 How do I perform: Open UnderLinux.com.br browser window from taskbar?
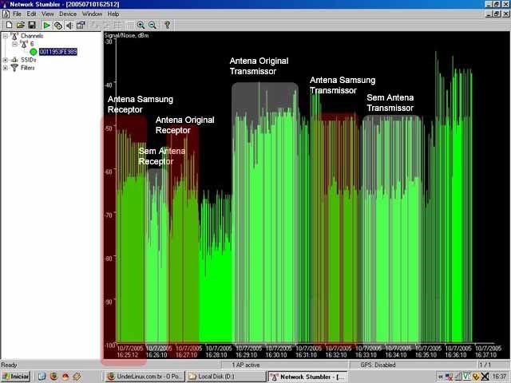pyautogui.click(x=144, y=377)
